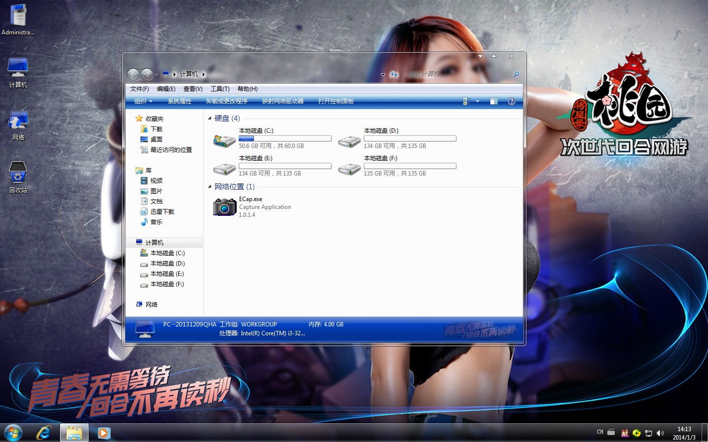Click 映射网络驱动器 in the toolbar
The image size is (708, 442).
point(283,101)
